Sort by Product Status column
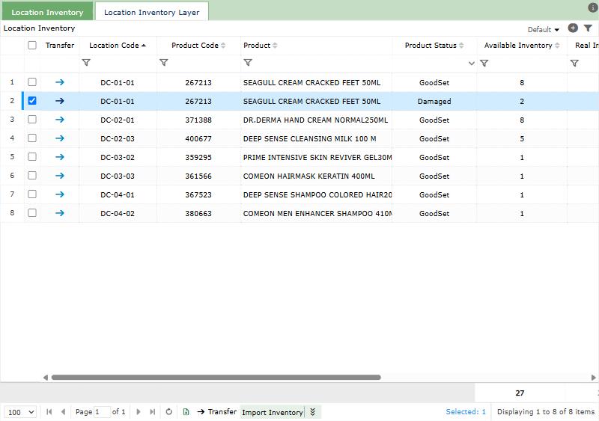This screenshot has width=599, height=421. 434,45
